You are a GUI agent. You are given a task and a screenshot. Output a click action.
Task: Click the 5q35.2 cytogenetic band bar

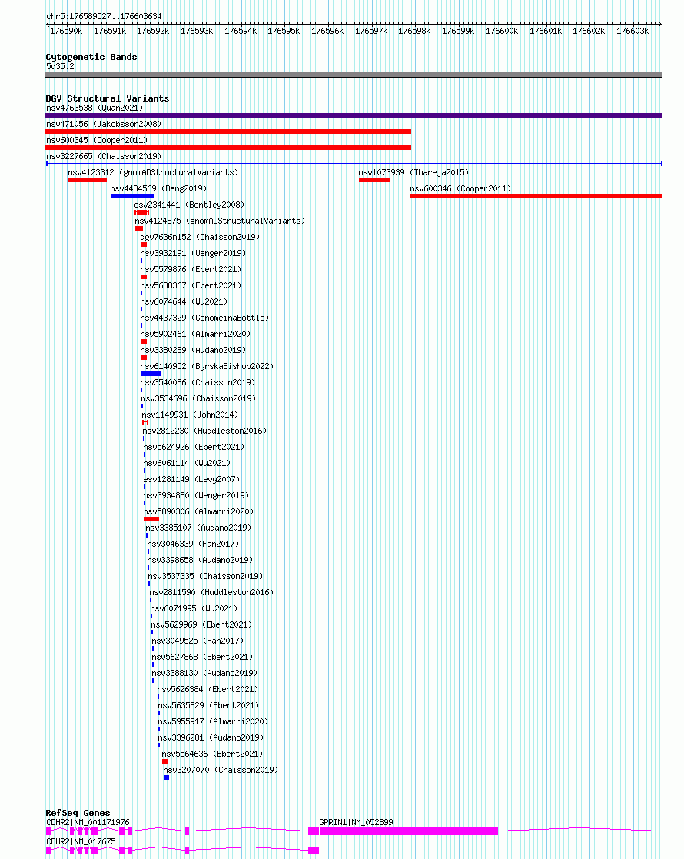[354, 75]
